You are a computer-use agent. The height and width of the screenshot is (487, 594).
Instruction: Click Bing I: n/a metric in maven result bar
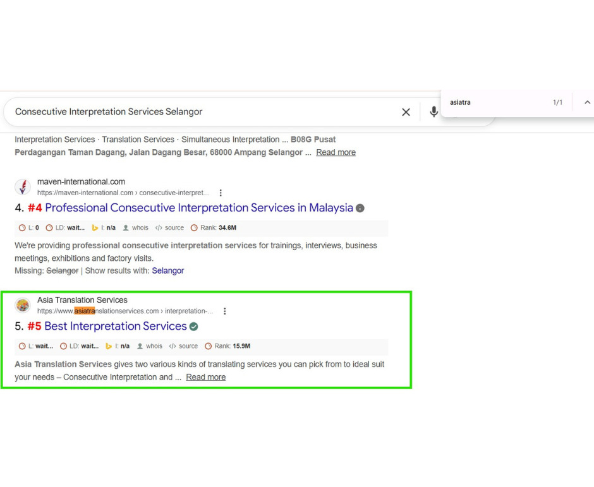104,227
